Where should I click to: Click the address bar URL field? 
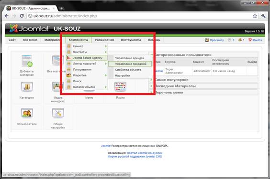[x=139, y=16]
